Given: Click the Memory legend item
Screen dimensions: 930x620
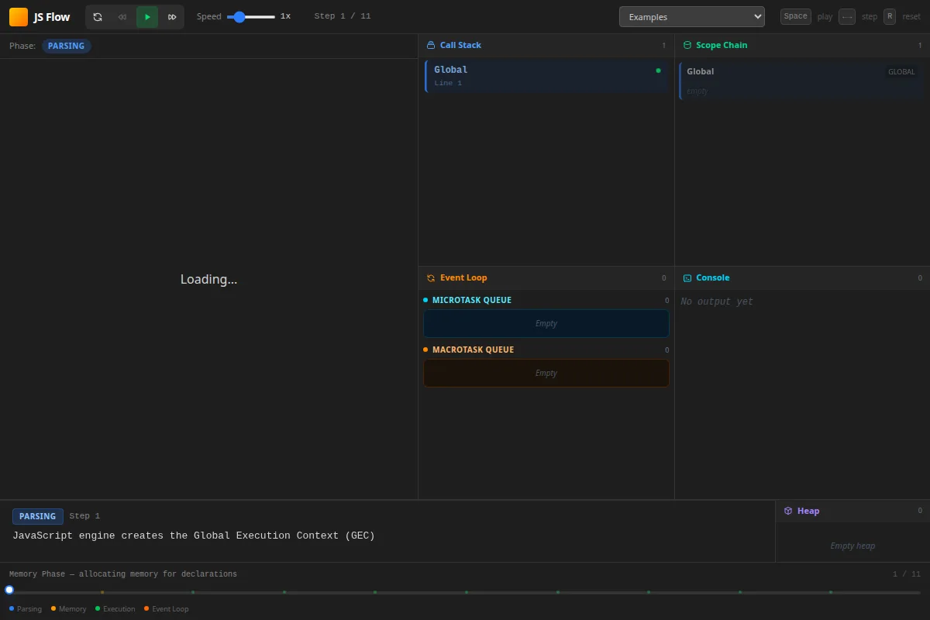Looking at the screenshot, I should point(69,609).
